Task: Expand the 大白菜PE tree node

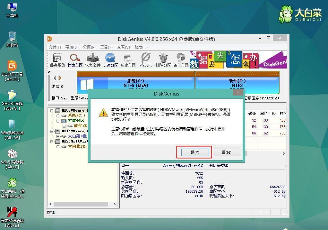Action: point(58,147)
